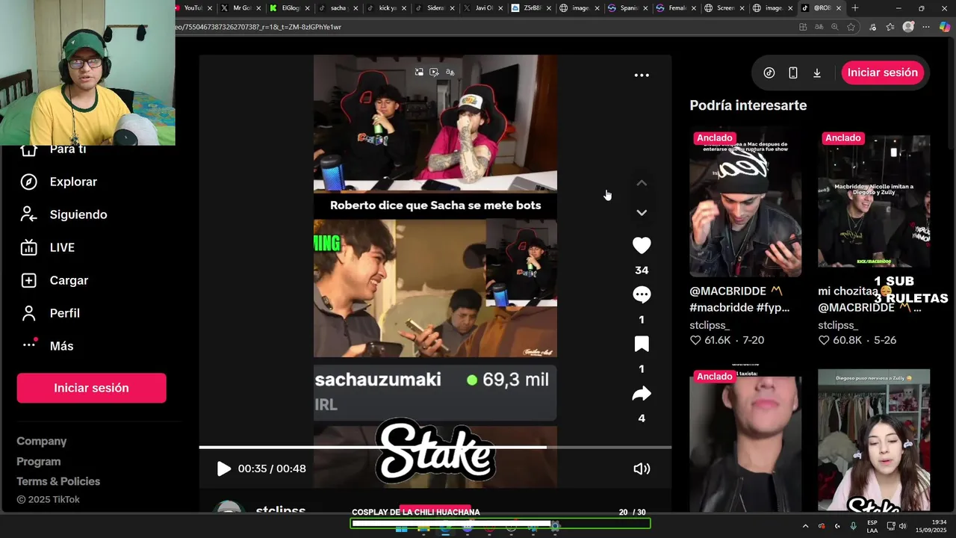The height and width of the screenshot is (538, 956).
Task: Share the video with arrow icon
Action: pos(642,394)
